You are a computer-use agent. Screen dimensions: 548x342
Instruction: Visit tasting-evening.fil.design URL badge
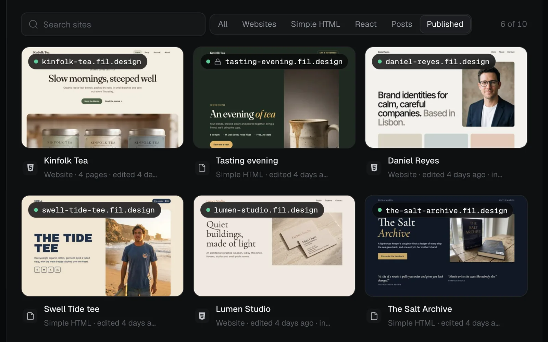(274, 62)
